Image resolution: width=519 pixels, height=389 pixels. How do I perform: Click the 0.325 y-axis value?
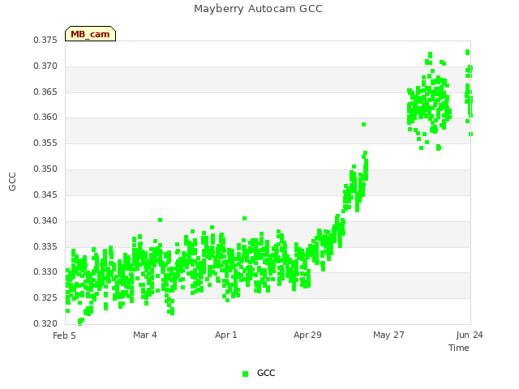pyautogui.click(x=45, y=297)
